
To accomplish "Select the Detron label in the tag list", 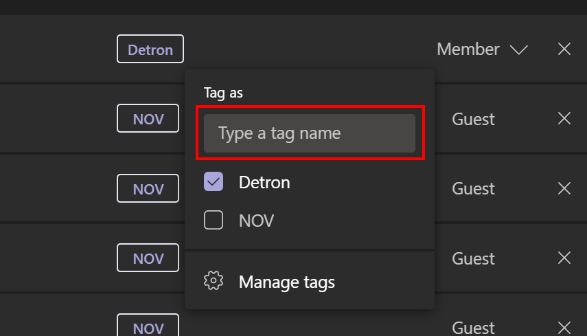I will [x=264, y=182].
